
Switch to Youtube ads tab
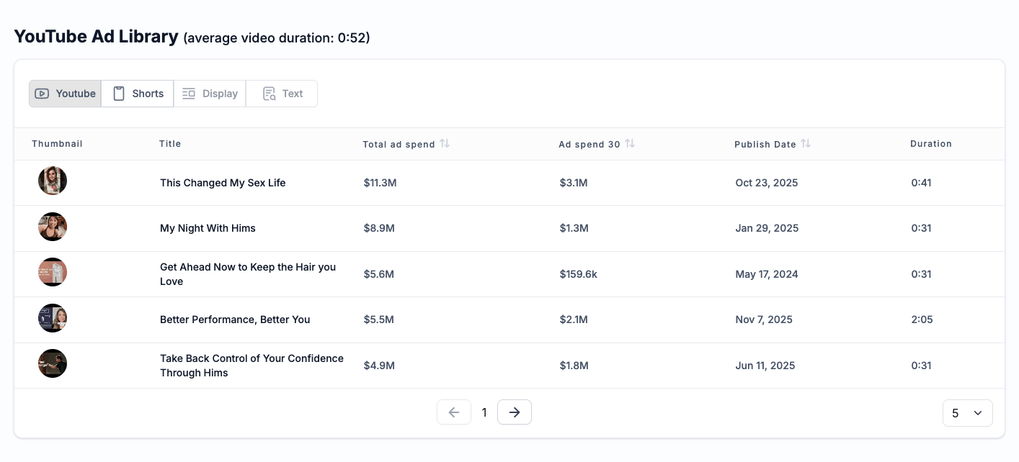(x=66, y=94)
